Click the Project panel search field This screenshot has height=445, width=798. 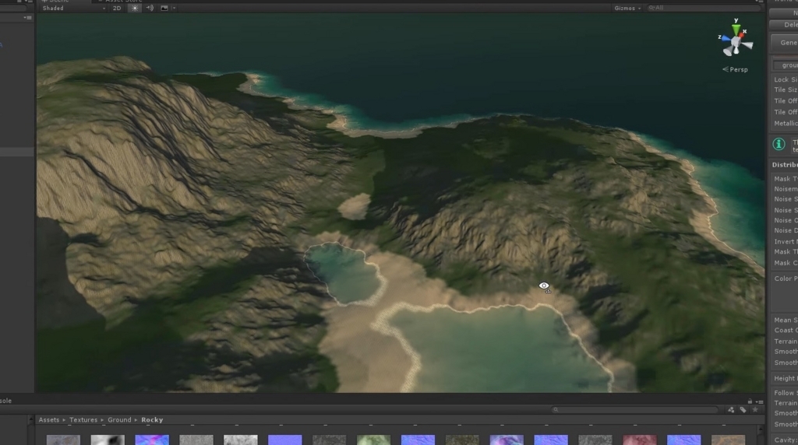(635, 409)
